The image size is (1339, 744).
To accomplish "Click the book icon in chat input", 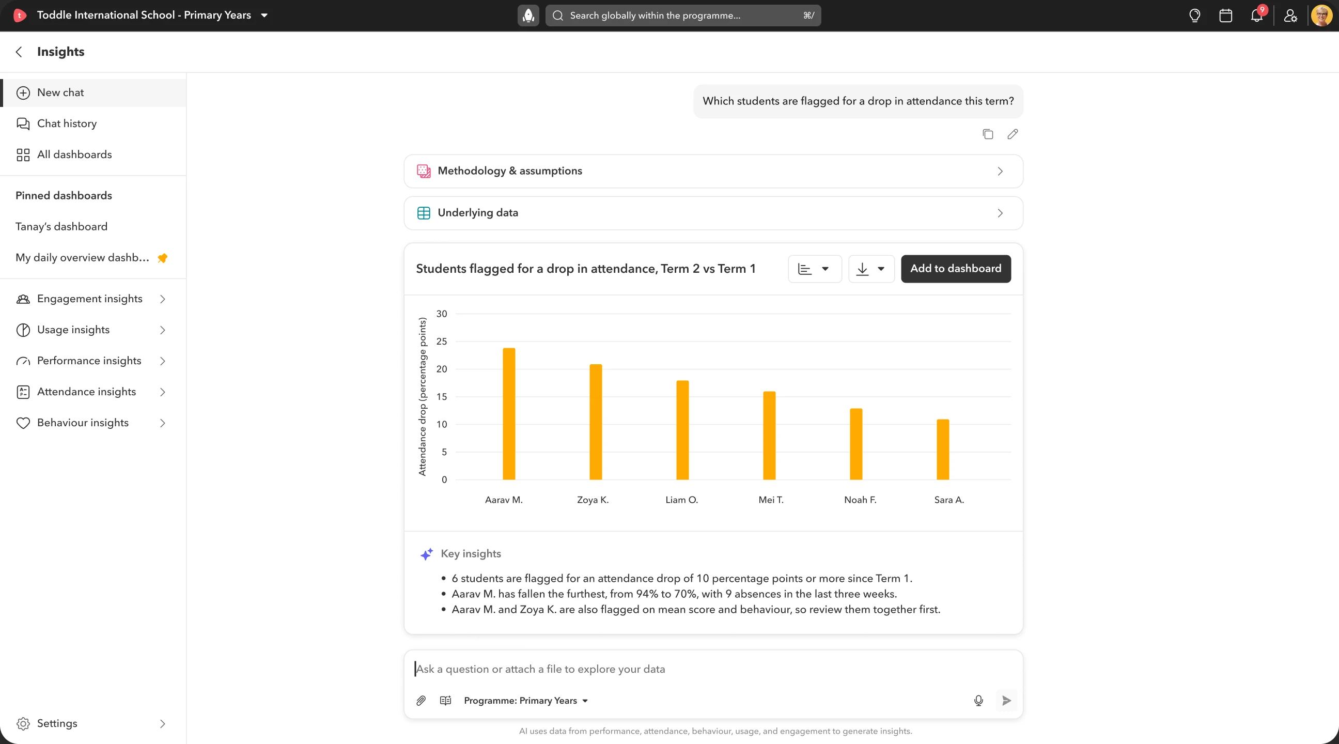I will [445, 700].
